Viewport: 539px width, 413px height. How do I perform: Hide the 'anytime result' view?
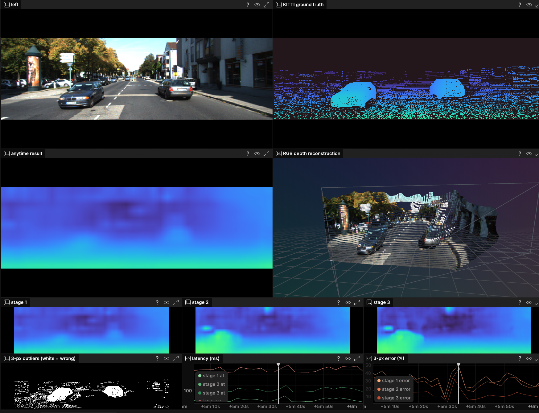pyautogui.click(x=257, y=153)
